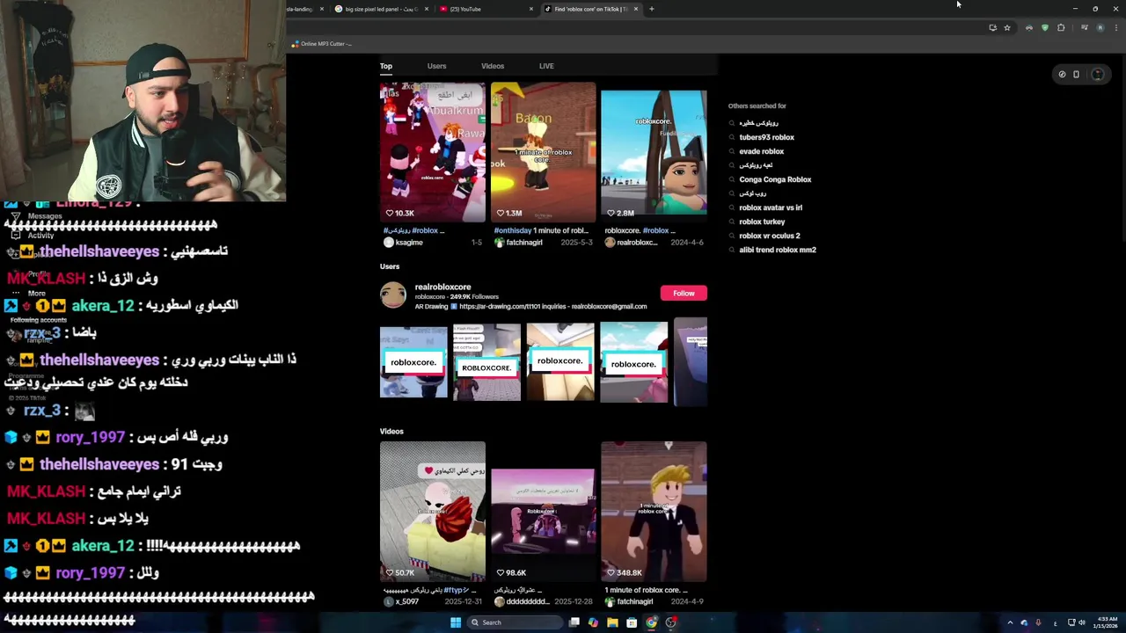Show hidden system tray icons

(1010, 622)
